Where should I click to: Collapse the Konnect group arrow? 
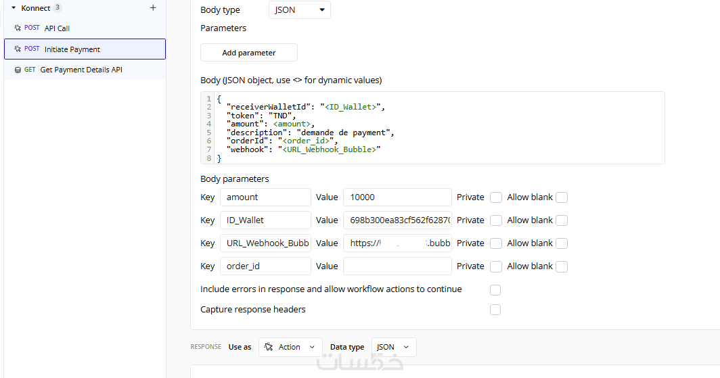14,8
